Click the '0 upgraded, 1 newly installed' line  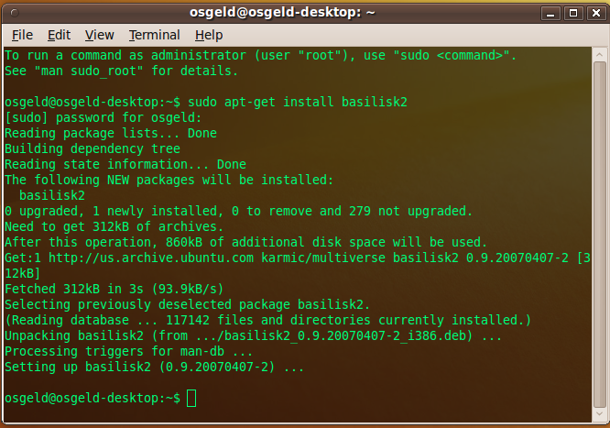[x=238, y=211]
